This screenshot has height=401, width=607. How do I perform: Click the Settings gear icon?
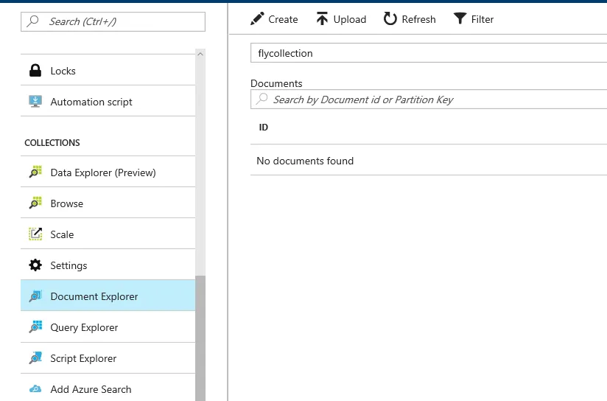click(35, 265)
